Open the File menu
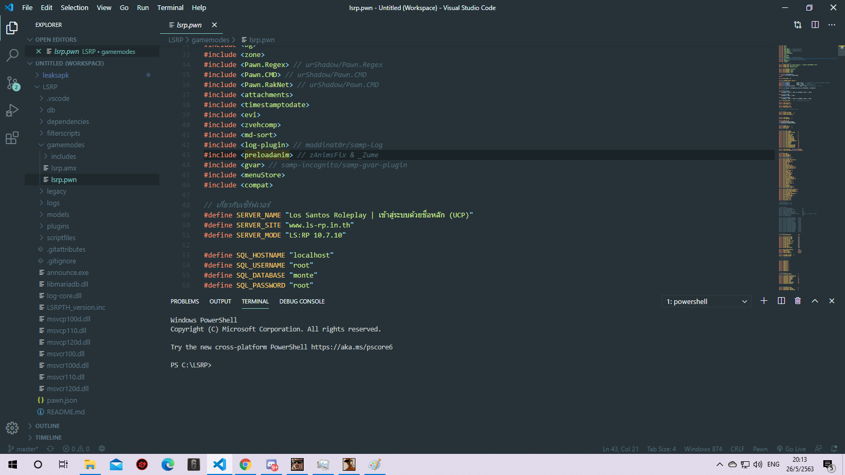 pyautogui.click(x=27, y=7)
